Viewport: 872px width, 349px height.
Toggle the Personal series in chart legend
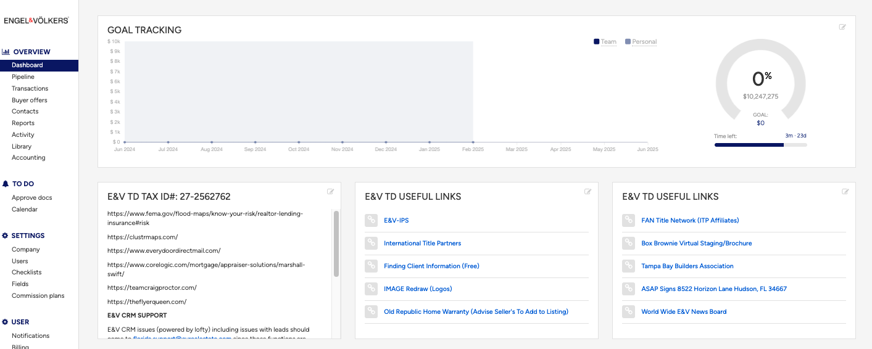[641, 42]
